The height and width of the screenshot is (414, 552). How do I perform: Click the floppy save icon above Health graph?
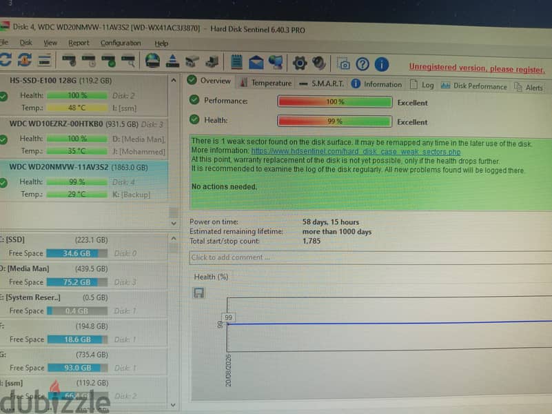click(199, 293)
